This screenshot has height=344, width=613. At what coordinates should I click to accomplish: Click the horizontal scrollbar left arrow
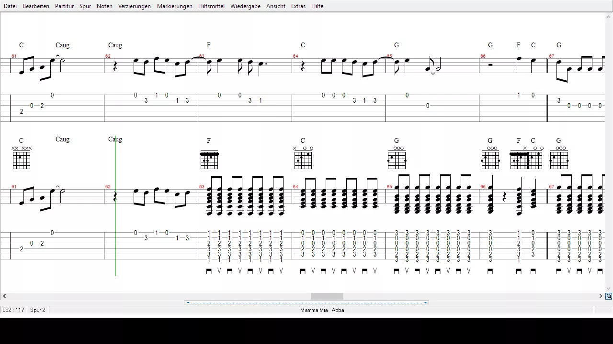4,296
